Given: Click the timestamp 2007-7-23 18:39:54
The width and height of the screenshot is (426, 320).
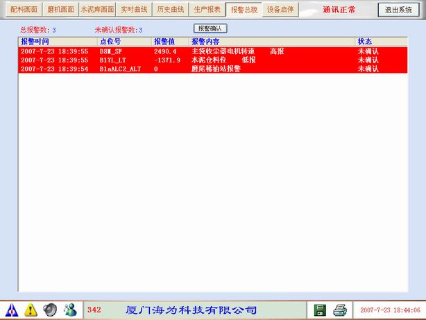Looking at the screenshot, I should click(55, 69).
